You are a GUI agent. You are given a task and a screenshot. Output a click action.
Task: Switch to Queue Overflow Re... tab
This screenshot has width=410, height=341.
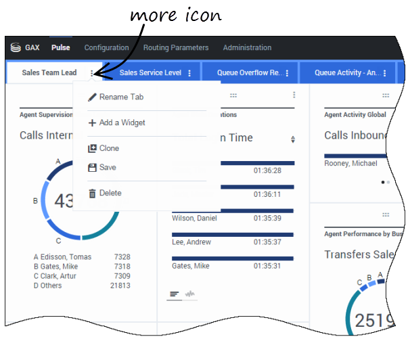pyautogui.click(x=250, y=72)
